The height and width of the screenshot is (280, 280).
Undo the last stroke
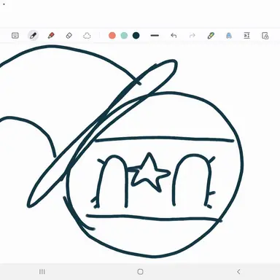pos(174,36)
